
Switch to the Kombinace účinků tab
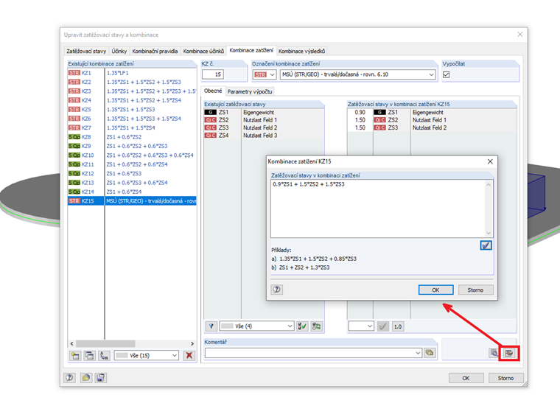(x=203, y=51)
